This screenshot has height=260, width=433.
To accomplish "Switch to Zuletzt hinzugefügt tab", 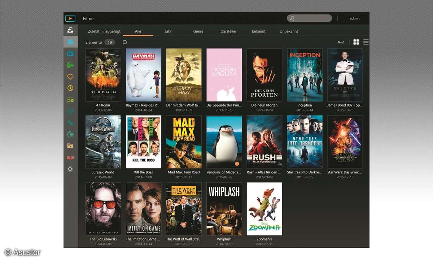I will (104, 31).
